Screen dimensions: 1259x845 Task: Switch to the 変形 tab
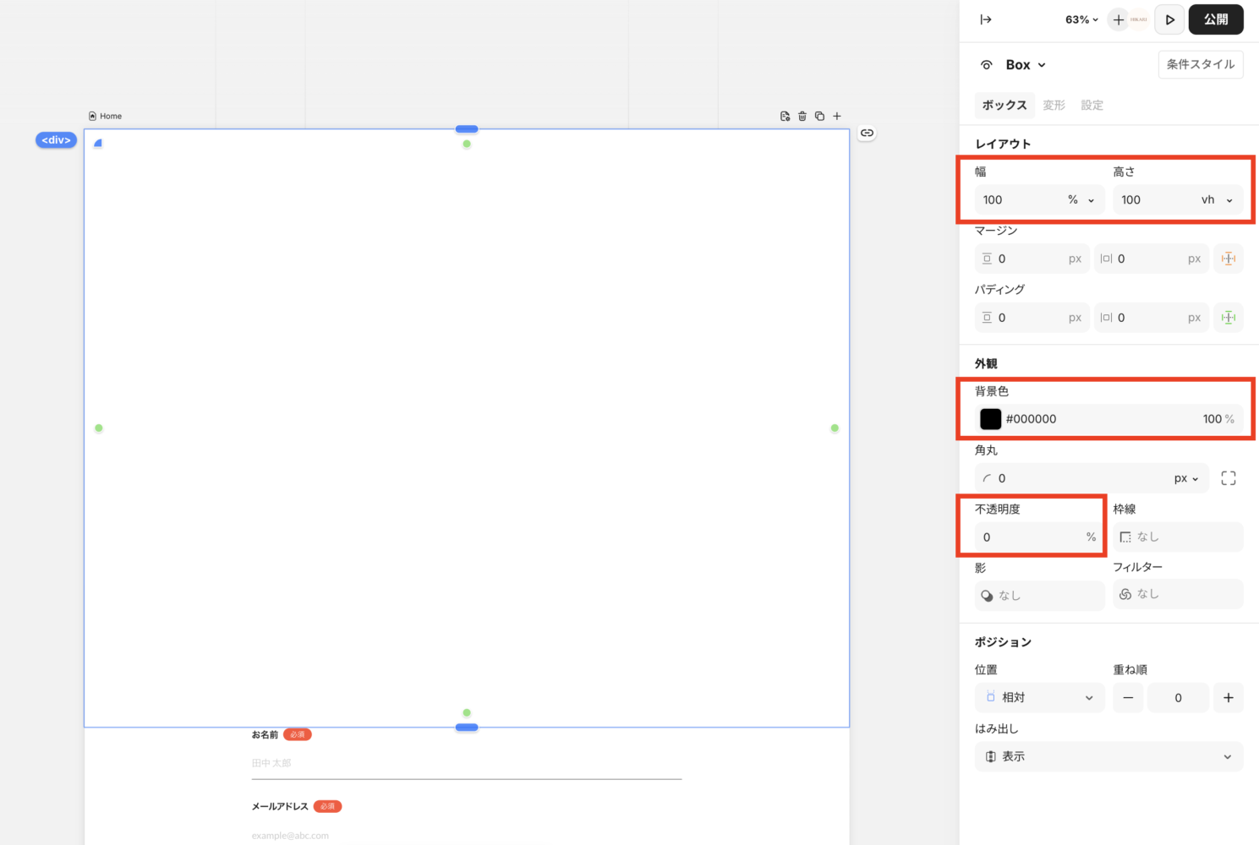pyautogui.click(x=1054, y=106)
